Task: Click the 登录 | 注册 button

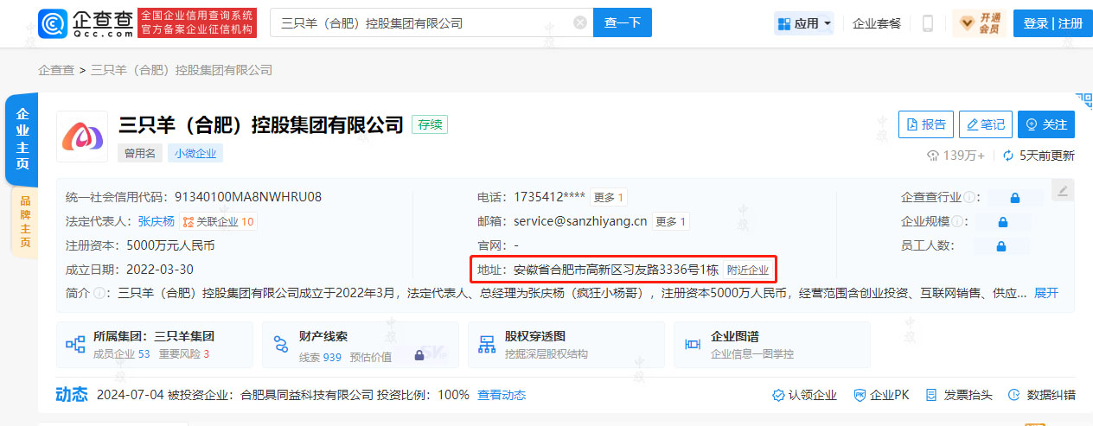Action: [x=1052, y=23]
